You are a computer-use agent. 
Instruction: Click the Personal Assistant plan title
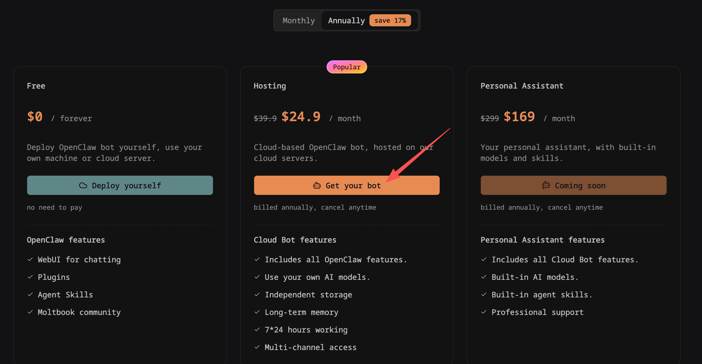coord(522,86)
